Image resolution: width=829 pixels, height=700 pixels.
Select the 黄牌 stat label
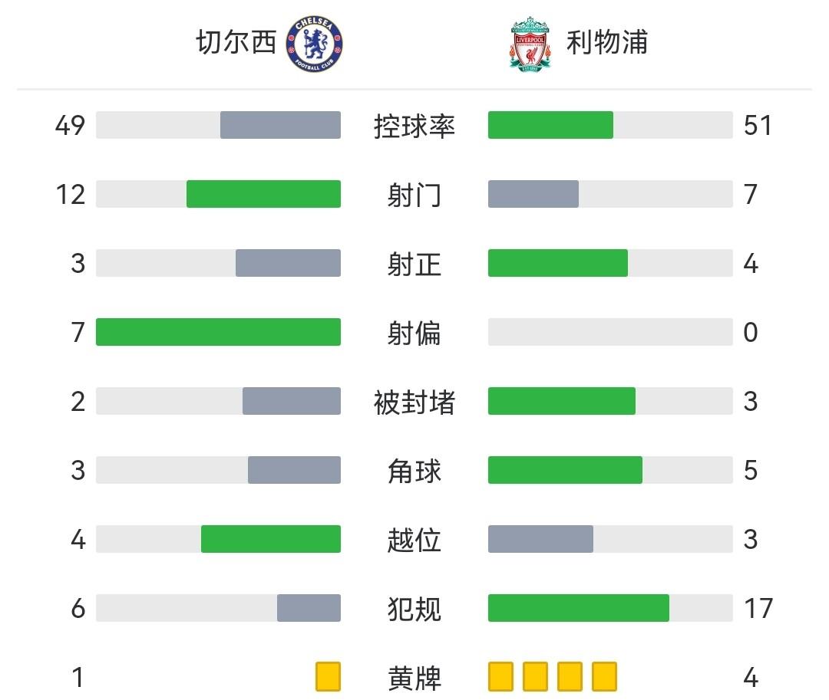[414, 678]
